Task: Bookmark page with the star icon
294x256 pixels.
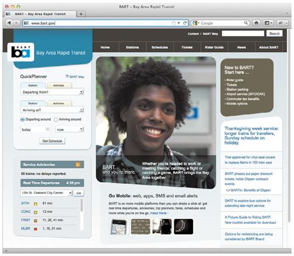Action: (x=174, y=23)
